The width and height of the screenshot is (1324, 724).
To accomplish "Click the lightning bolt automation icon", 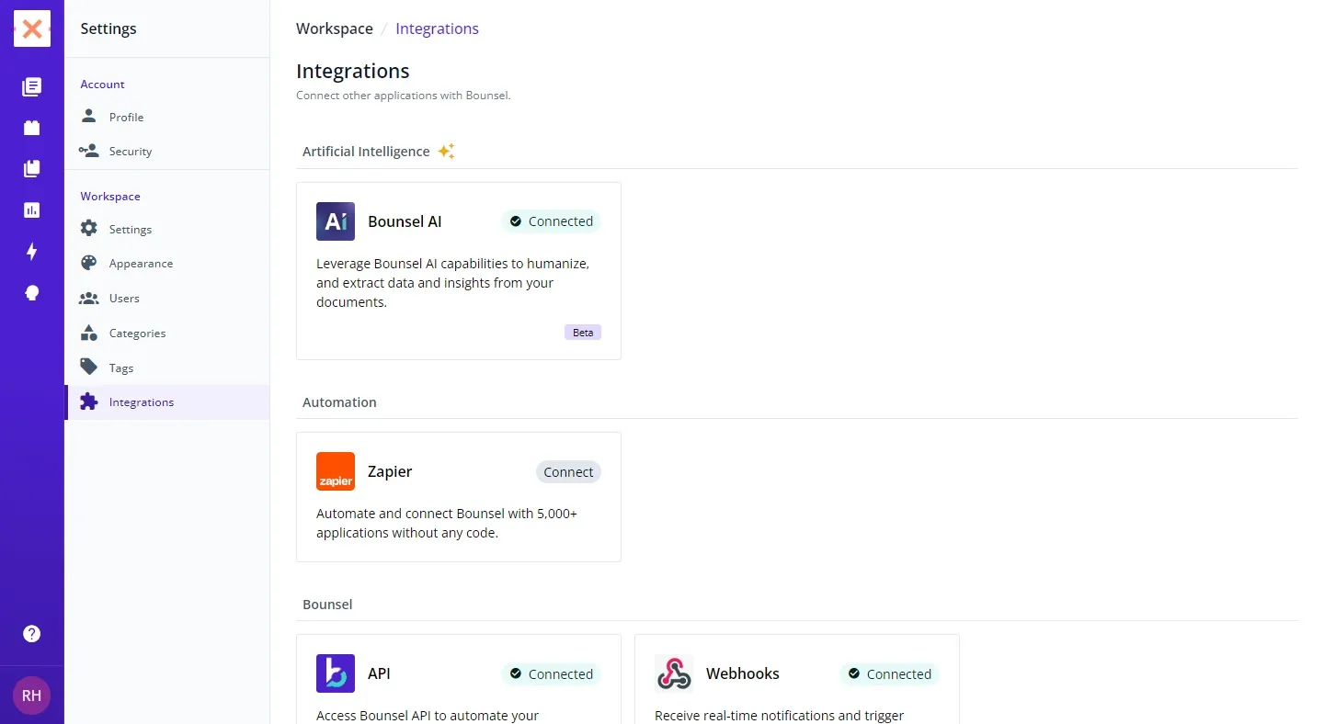I will (x=32, y=252).
